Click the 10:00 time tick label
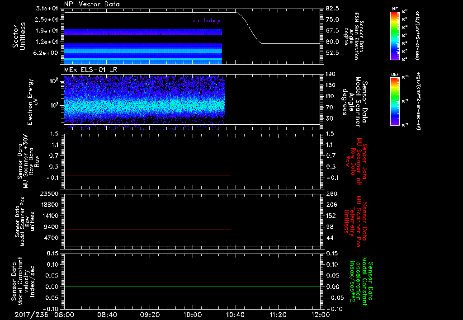The height and width of the screenshot is (320, 463). click(193, 315)
